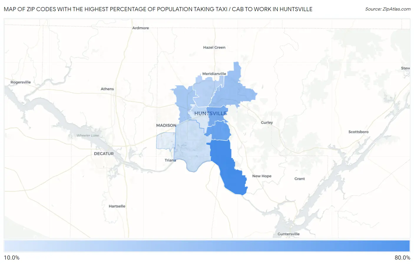Click the HUNTSVILLE city label

click(211, 113)
